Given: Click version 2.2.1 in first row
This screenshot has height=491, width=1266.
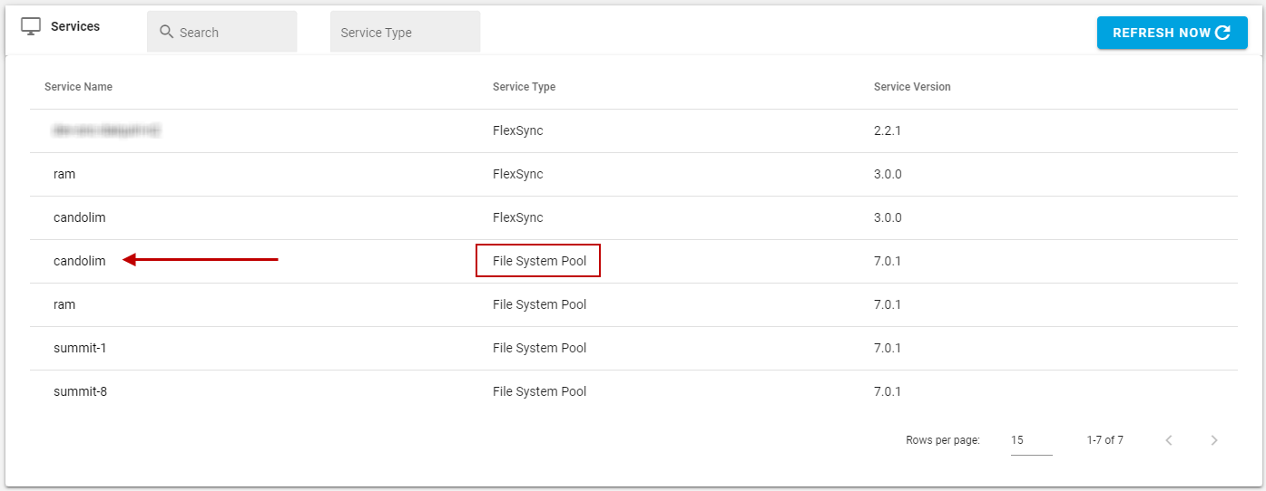Looking at the screenshot, I should (x=888, y=130).
